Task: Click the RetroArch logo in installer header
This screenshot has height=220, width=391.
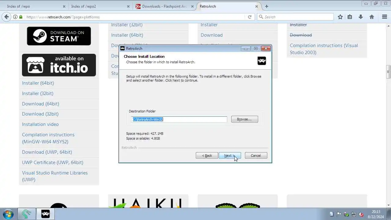Action: [262, 61]
